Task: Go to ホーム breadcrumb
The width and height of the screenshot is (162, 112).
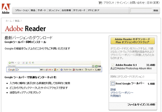Action: [x=9, y=21]
